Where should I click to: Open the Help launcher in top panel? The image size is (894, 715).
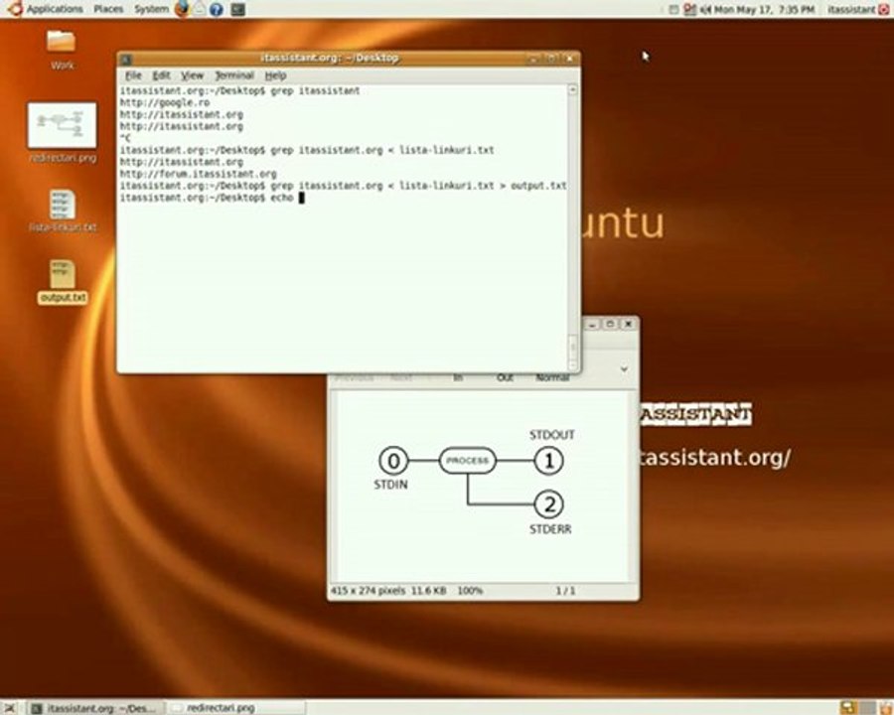[217, 9]
